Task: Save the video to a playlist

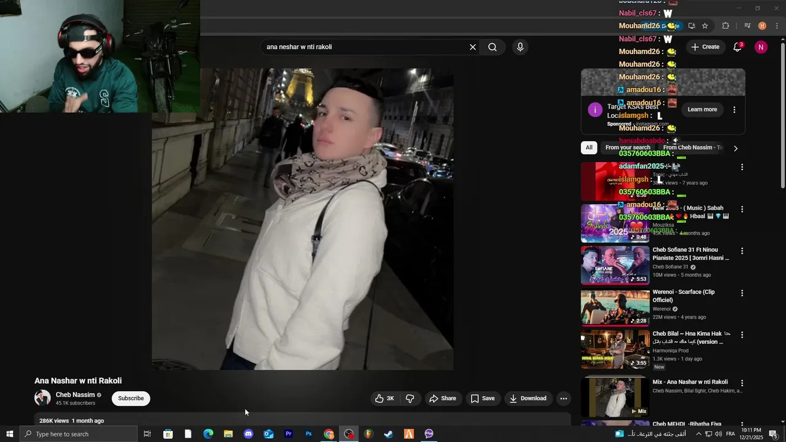Action: (483, 398)
